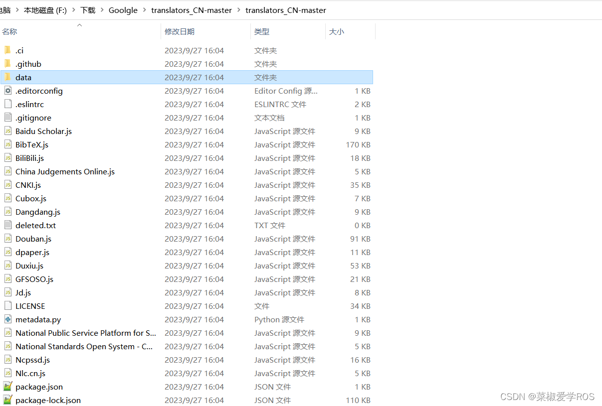This screenshot has height=406, width=602.
Task: Click the LICENSE file icon
Action: (x=7, y=306)
